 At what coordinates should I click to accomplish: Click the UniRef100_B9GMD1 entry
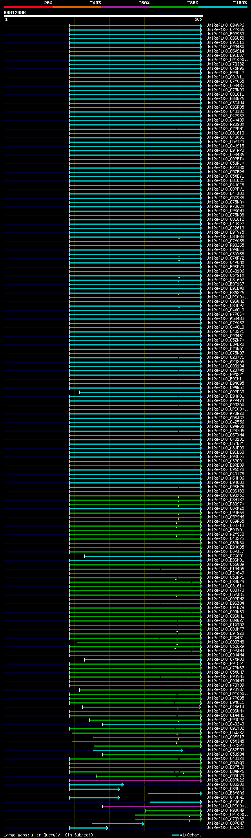225,560
